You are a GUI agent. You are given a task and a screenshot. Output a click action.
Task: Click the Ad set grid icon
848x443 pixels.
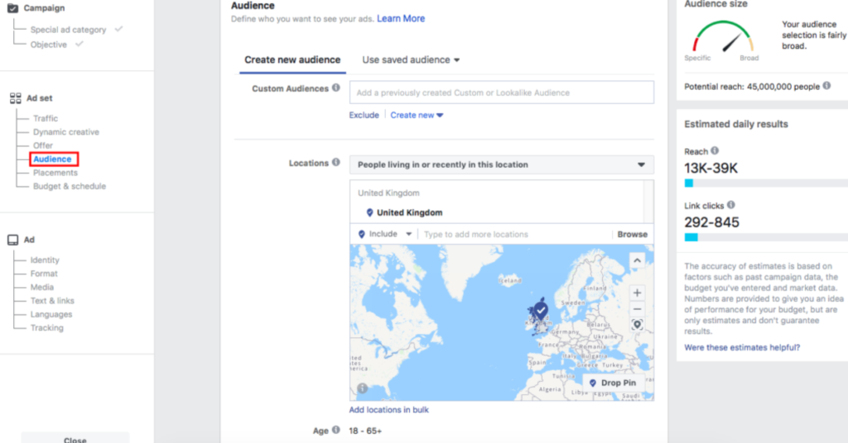point(15,98)
